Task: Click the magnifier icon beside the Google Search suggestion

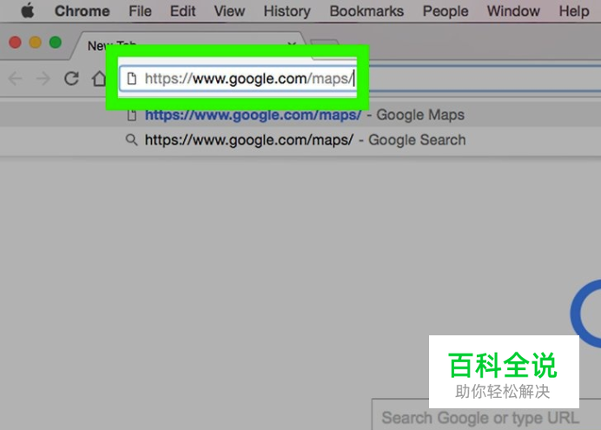Action: pyautogui.click(x=131, y=140)
